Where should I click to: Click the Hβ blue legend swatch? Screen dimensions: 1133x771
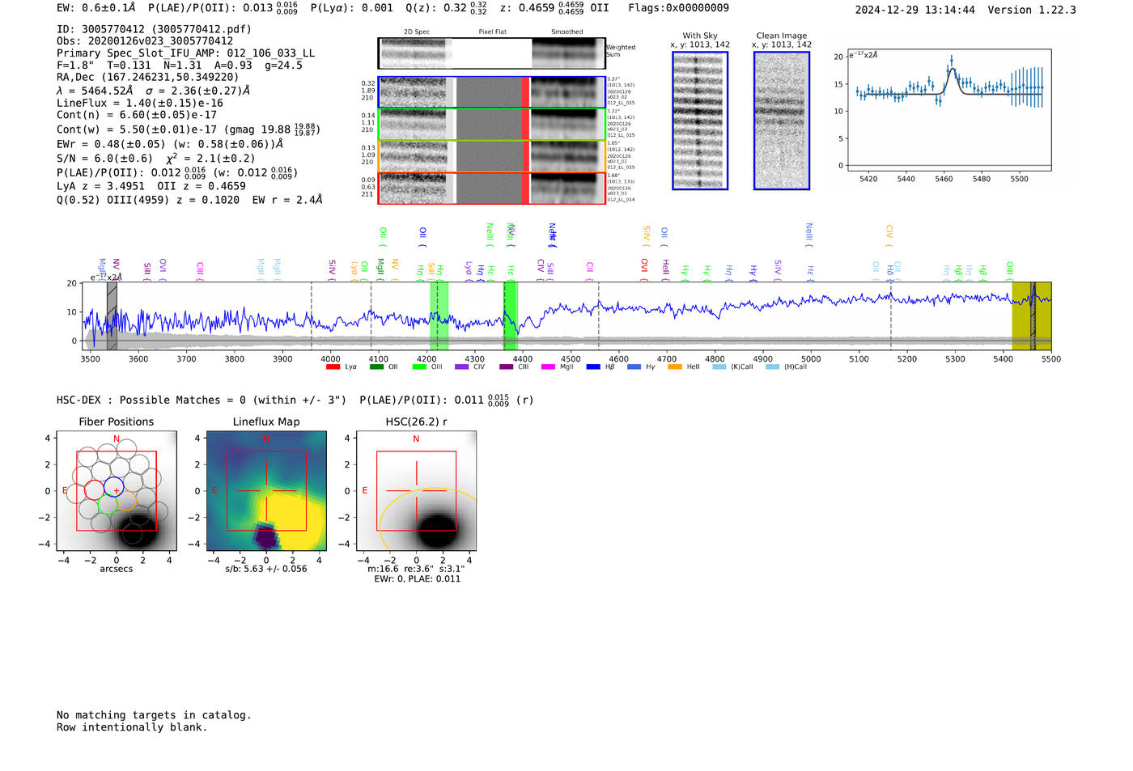tap(593, 367)
